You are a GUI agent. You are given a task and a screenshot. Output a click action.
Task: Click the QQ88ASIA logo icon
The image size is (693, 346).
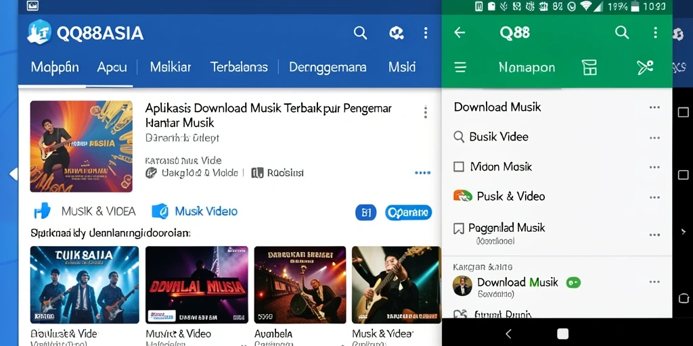[39, 32]
